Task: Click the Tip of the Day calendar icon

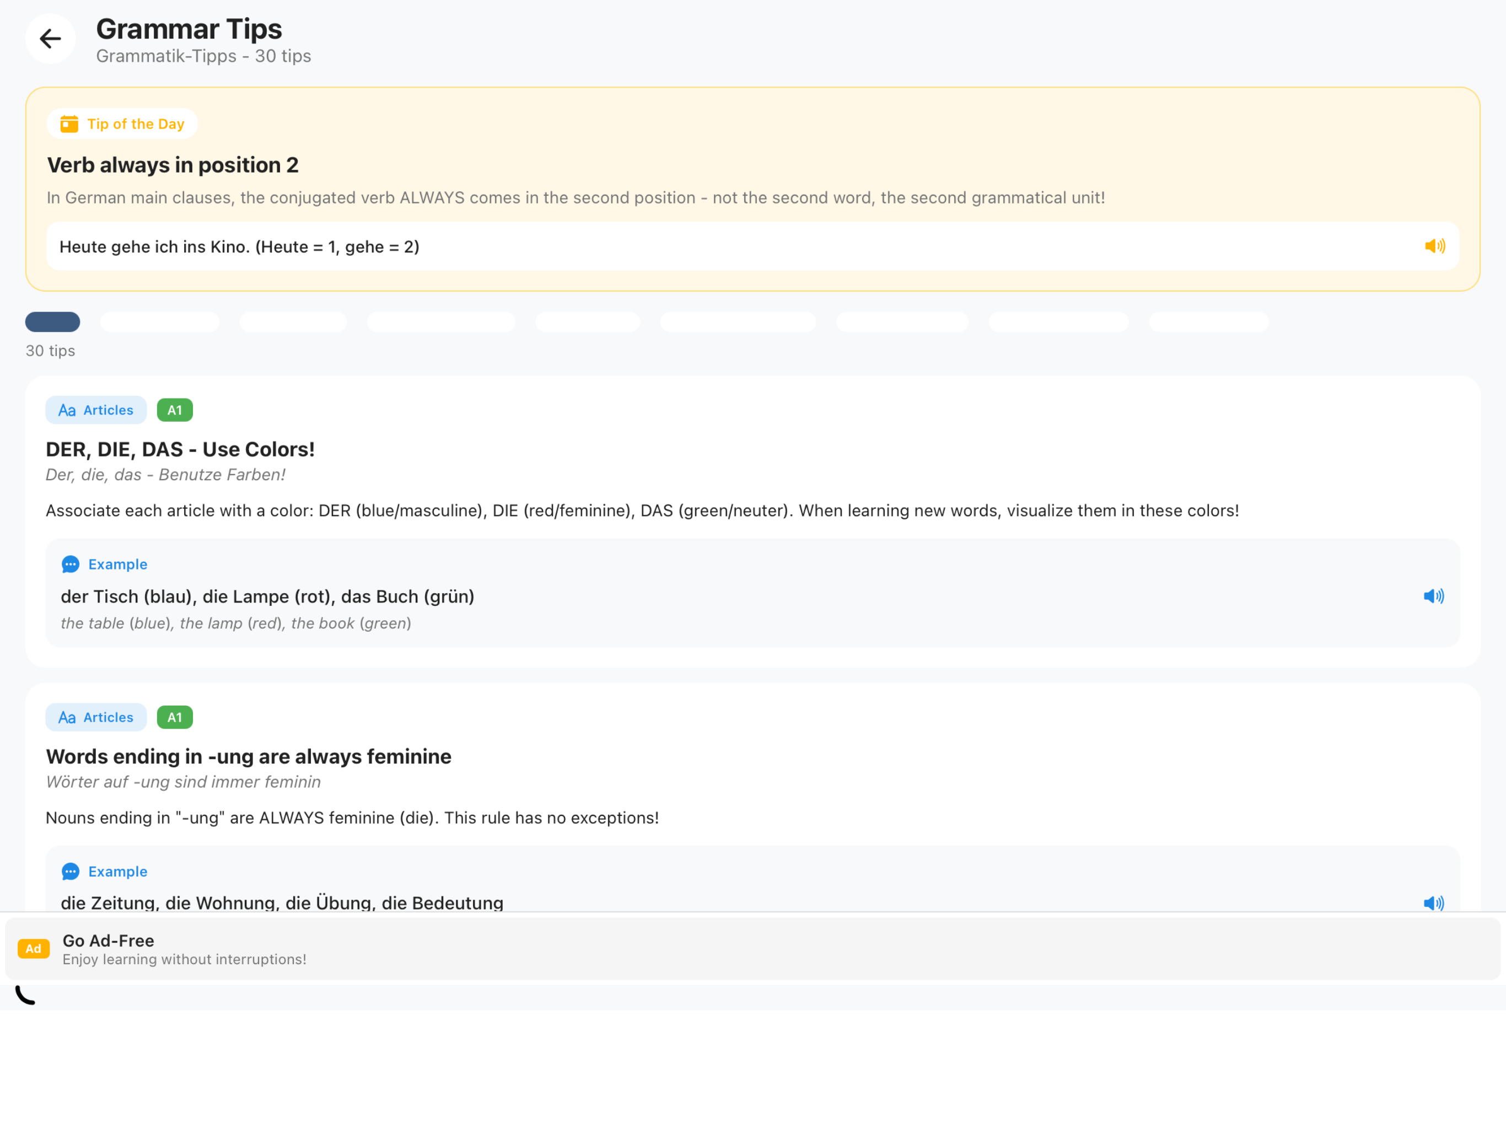Action: click(69, 124)
